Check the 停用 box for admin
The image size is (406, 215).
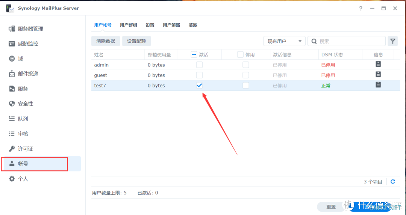tap(245, 65)
